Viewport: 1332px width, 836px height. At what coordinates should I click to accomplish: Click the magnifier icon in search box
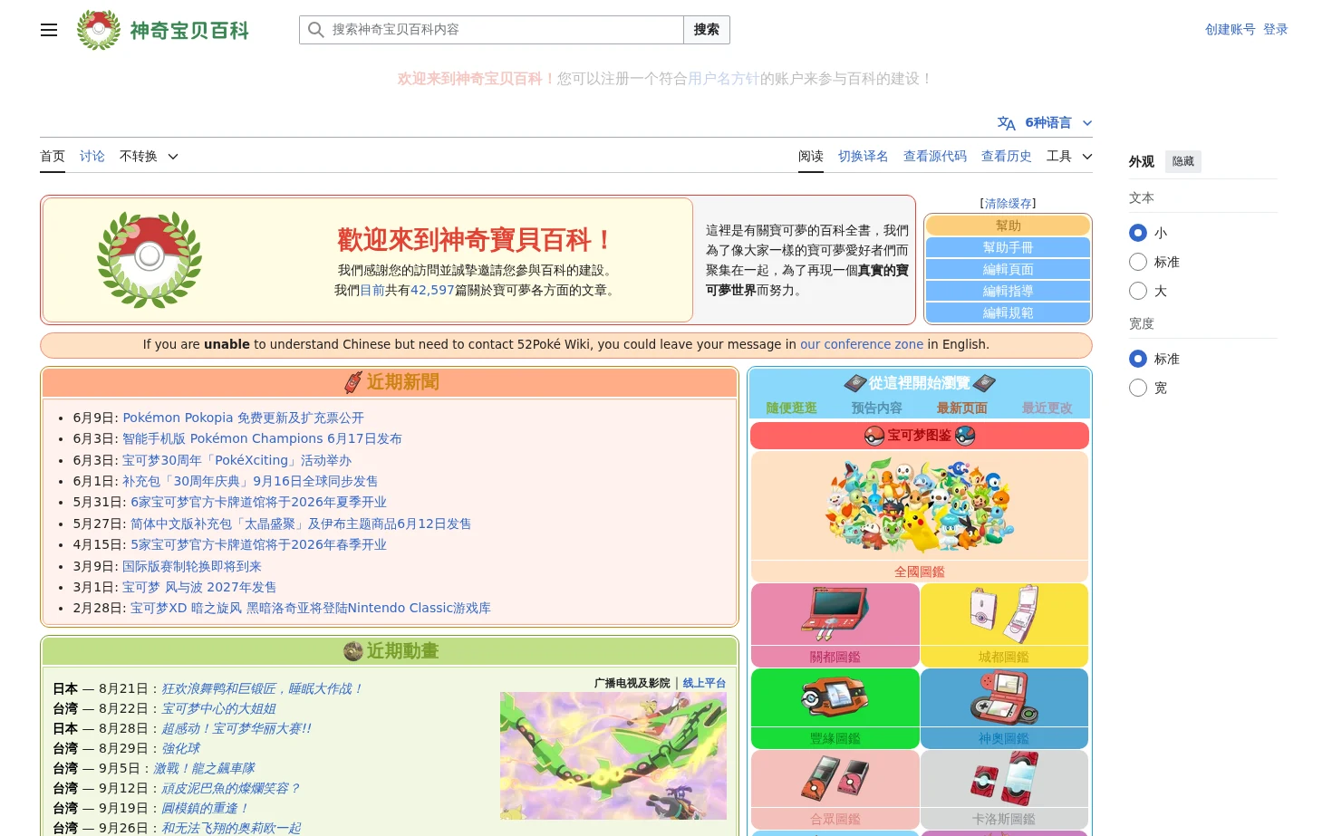pyautogui.click(x=315, y=30)
